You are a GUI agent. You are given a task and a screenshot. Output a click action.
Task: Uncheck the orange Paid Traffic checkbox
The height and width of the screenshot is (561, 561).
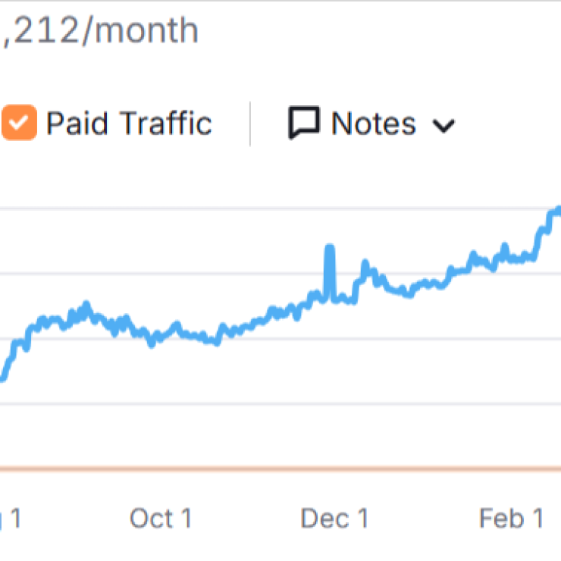pyautogui.click(x=19, y=124)
